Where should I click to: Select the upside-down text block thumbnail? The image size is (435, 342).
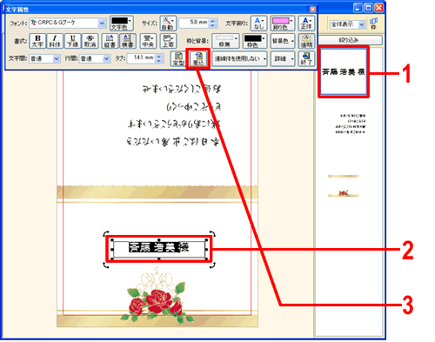351,124
